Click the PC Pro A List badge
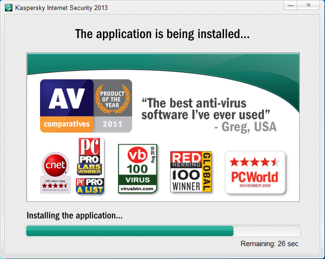This screenshot has height=259, width=325. tap(90, 186)
